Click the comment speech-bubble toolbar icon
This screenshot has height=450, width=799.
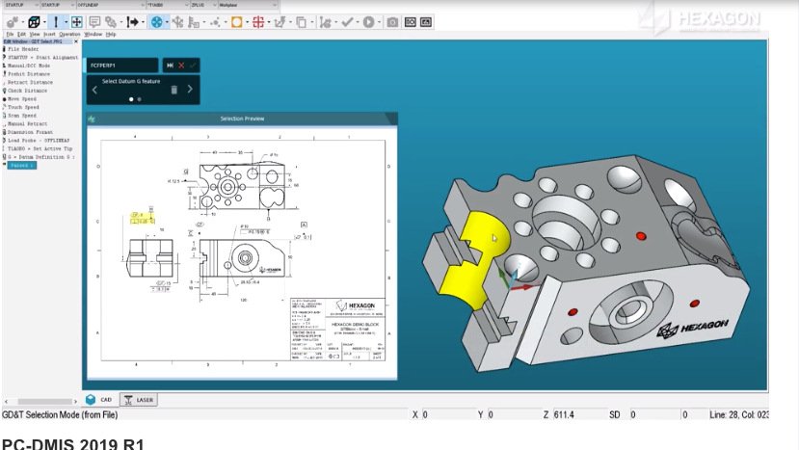94,22
